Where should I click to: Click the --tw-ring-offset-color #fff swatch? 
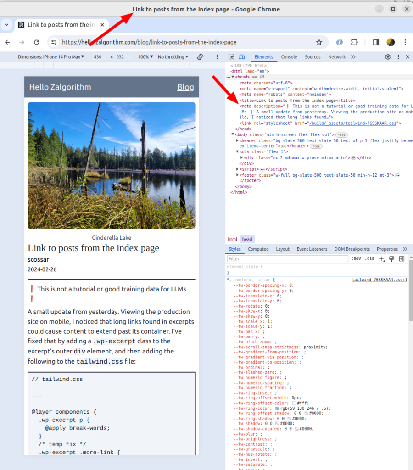294,403
